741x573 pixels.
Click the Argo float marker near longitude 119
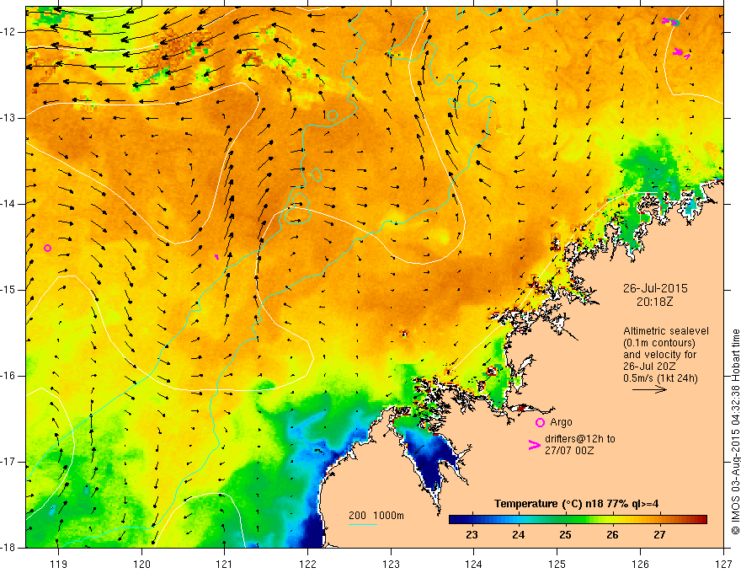pos(47,249)
